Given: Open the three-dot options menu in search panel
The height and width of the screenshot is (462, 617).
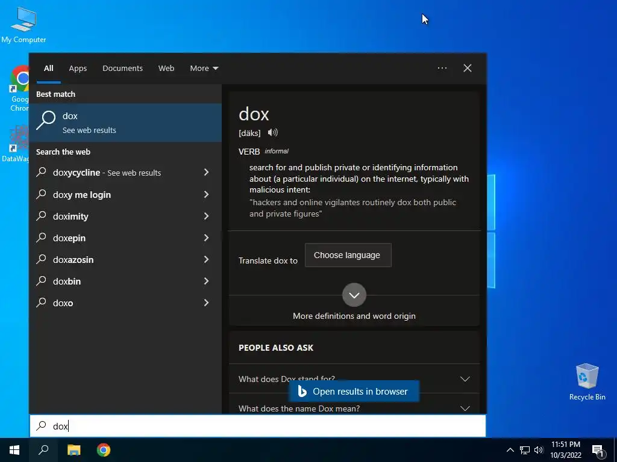Looking at the screenshot, I should point(442,68).
